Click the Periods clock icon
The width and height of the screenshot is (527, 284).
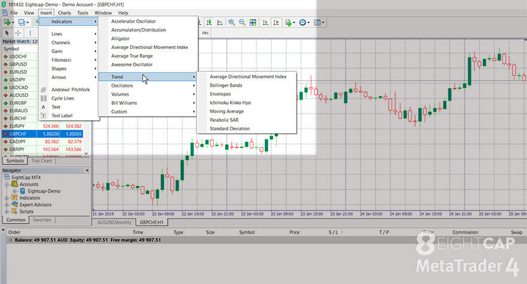[302, 23]
